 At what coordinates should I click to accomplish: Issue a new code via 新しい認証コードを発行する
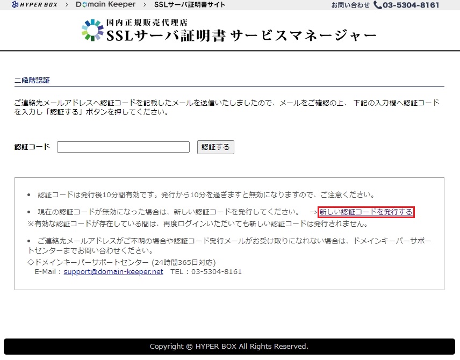[366, 212]
